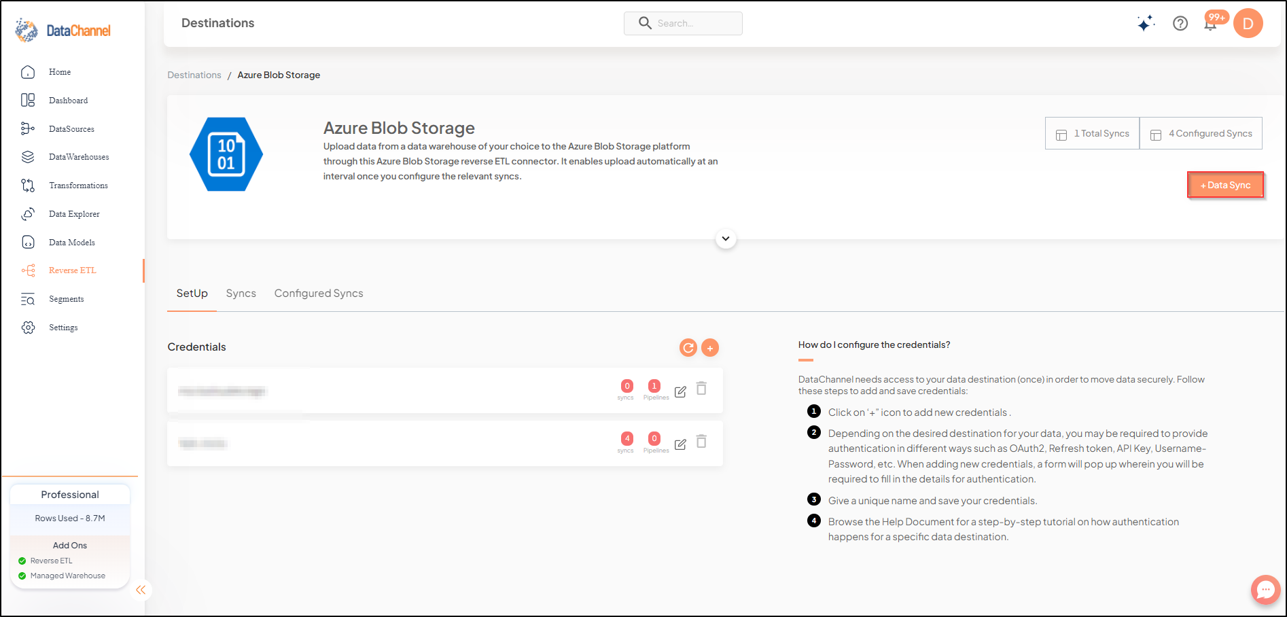The width and height of the screenshot is (1287, 617).
Task: Click the Azure Blob Storage hexagon logo
Action: pyautogui.click(x=226, y=154)
